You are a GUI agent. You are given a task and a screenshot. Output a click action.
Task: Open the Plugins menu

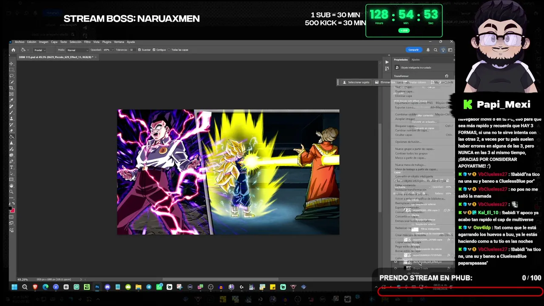point(107,42)
